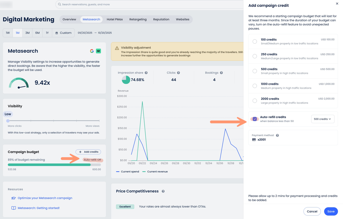Click the Price Competitiveness help icon
This screenshot has width=343, height=219.
pos(163,191)
